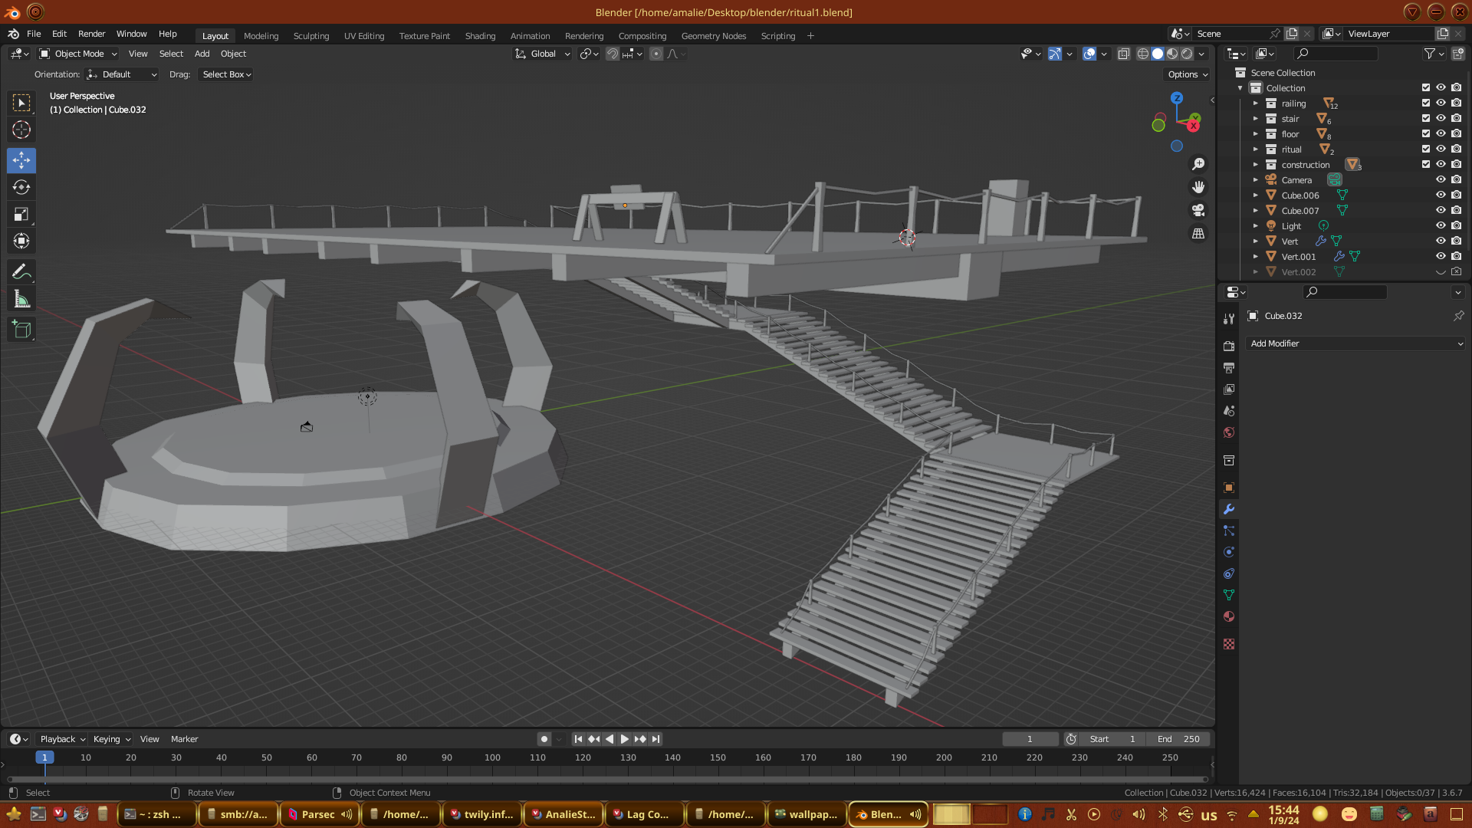Select the Rotate tool in toolbar
The width and height of the screenshot is (1472, 828).
coord(21,188)
